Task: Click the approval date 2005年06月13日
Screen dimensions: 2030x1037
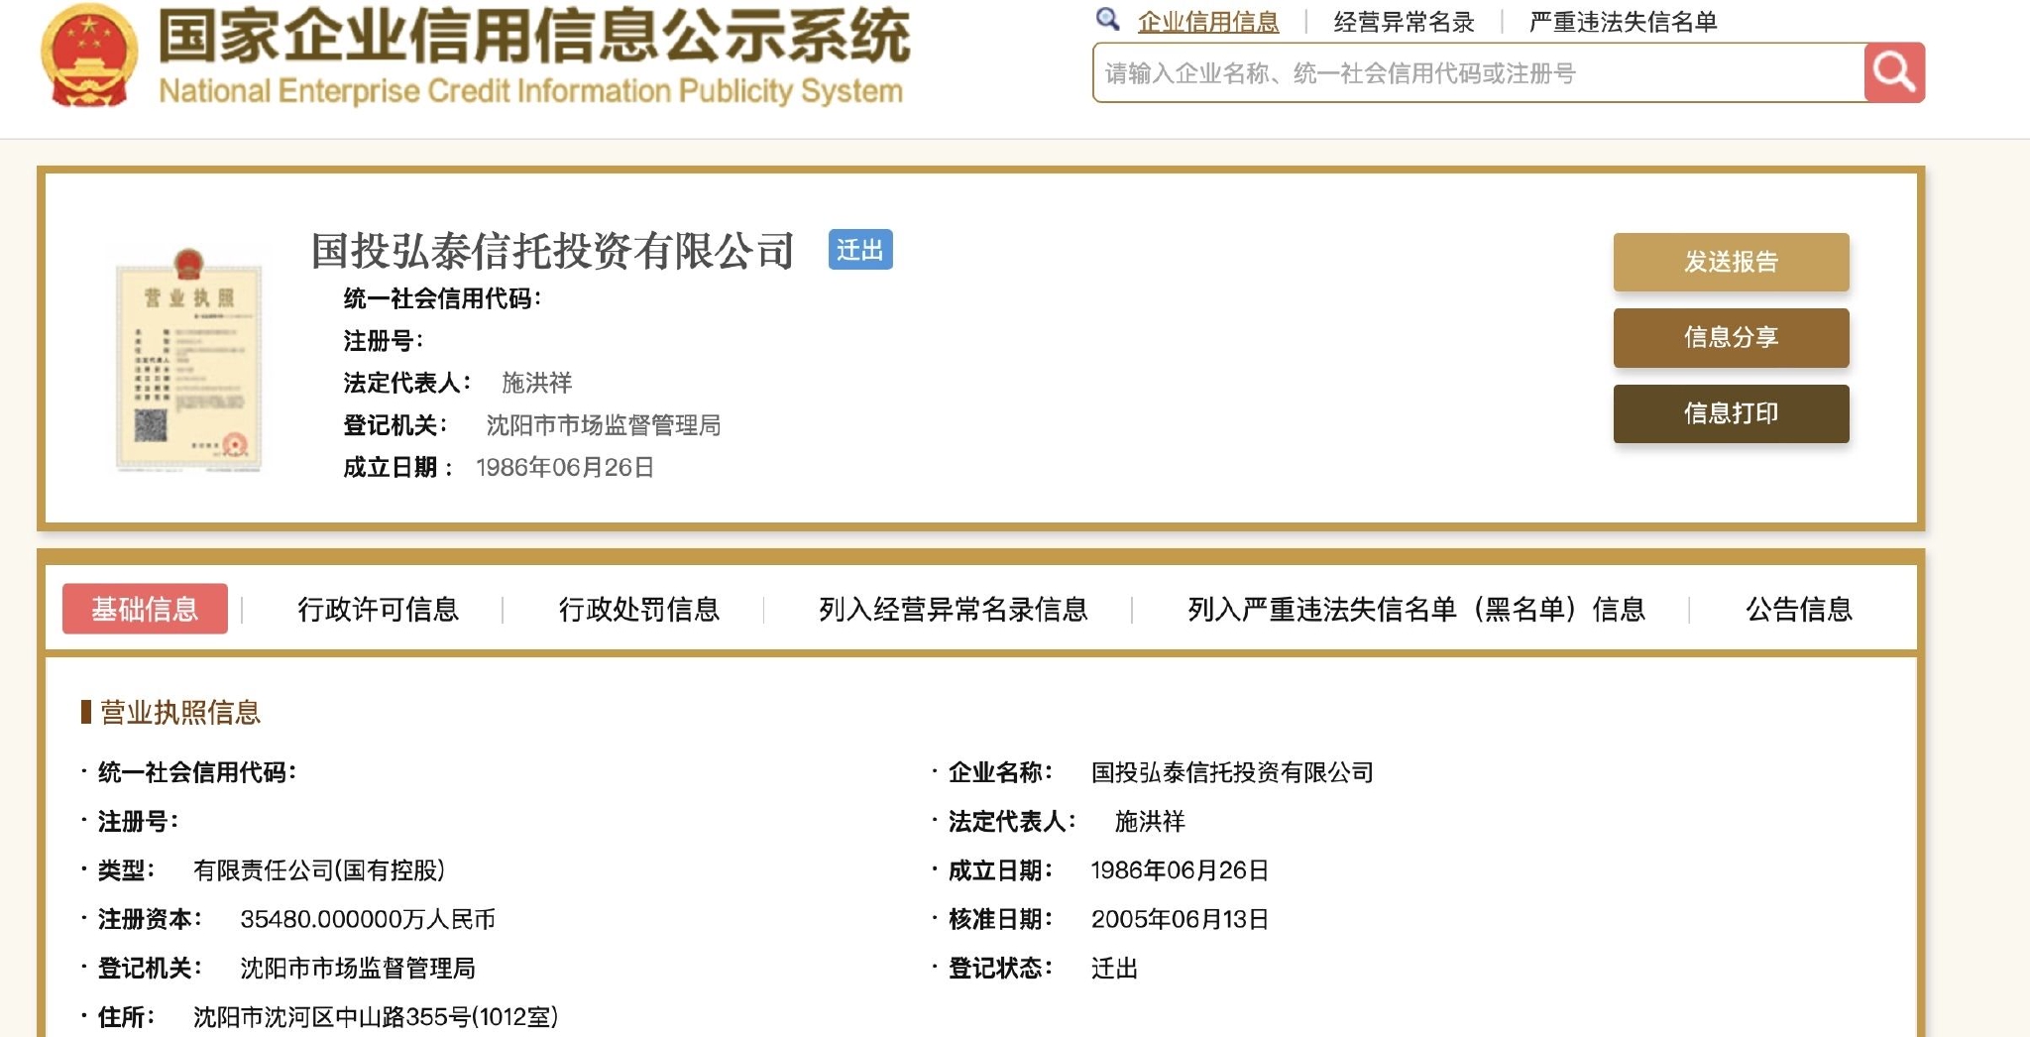Action: (1180, 919)
